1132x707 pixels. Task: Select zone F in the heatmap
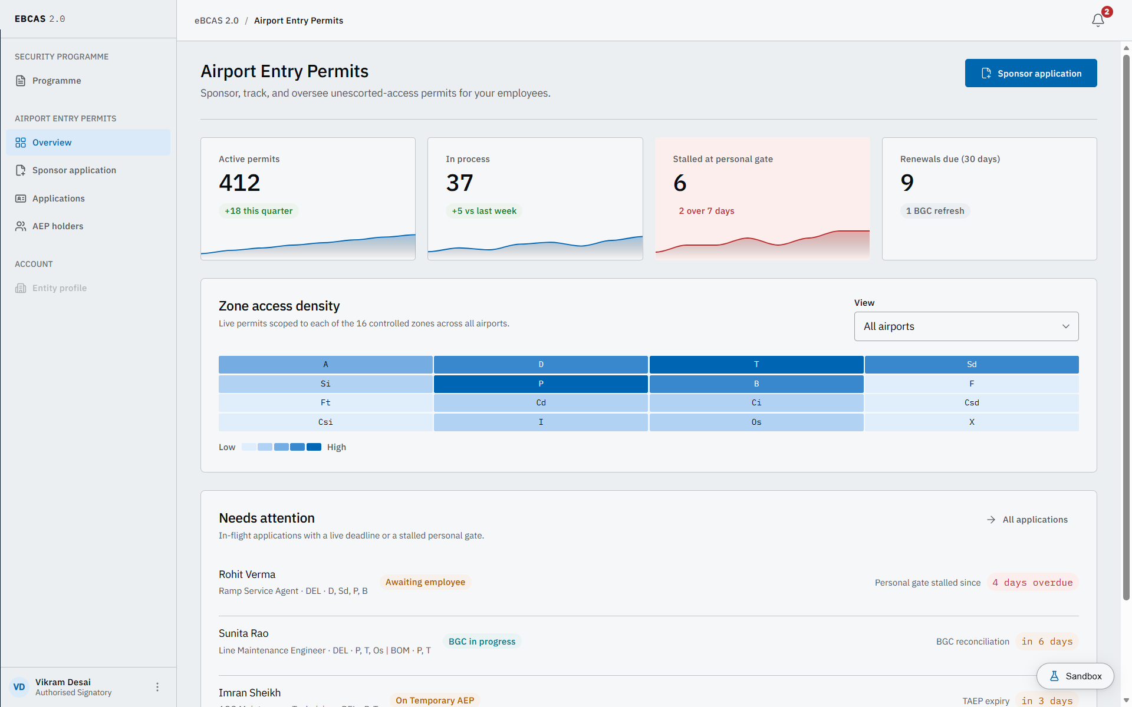tap(972, 384)
